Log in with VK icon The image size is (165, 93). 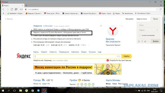[139, 41]
